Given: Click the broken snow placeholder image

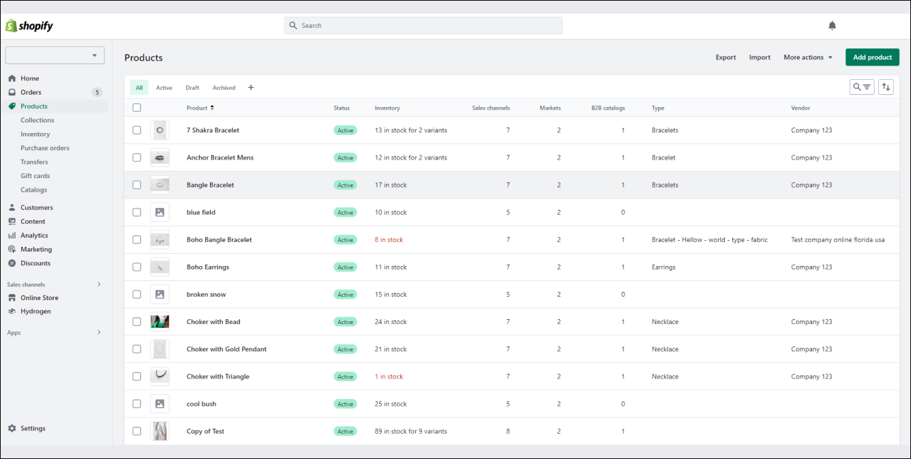Looking at the screenshot, I should [160, 295].
